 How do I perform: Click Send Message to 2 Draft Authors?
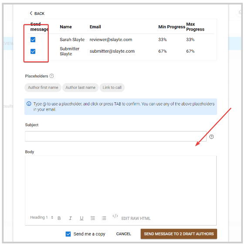179,234
